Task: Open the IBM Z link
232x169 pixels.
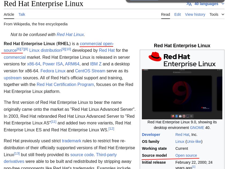Action: click(96, 64)
